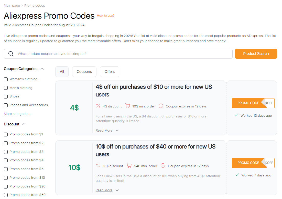The height and width of the screenshot is (199, 282).
Task: Enable the Shoes category checkbox
Action: (6, 96)
